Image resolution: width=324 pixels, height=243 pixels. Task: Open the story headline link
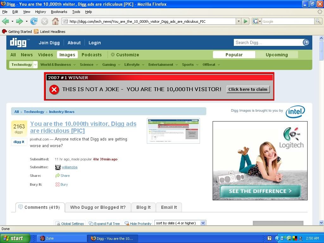83,127
